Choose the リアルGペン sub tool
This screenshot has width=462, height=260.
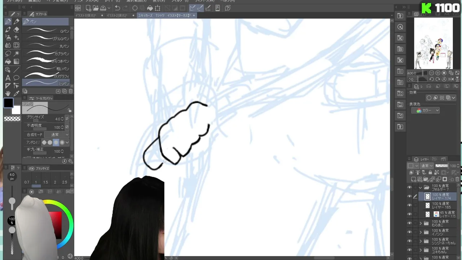[46, 38]
